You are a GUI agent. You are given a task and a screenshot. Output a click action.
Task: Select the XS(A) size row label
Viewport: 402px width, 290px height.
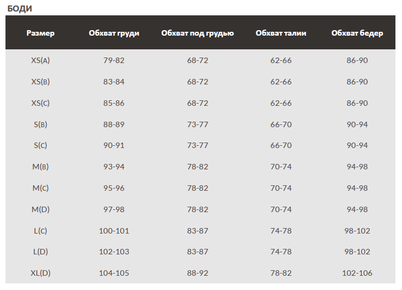coord(41,60)
